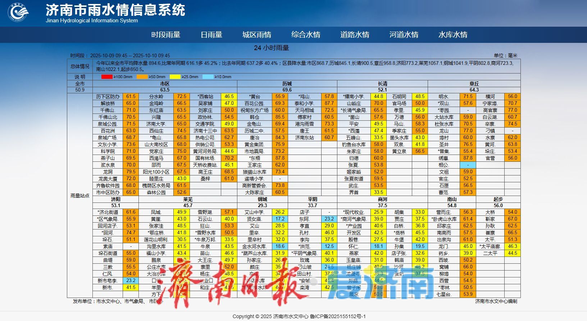Click the light blue ≥10.0mm legend swatch
The width and height of the screenshot is (587, 321).
(208, 77)
